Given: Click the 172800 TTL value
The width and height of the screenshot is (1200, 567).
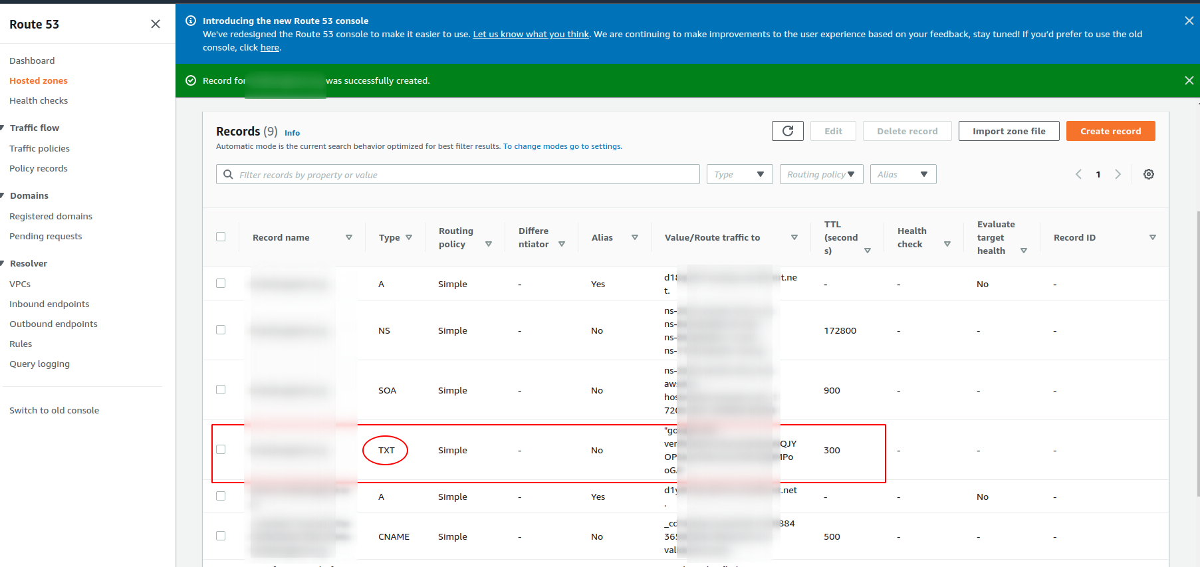Looking at the screenshot, I should point(840,330).
